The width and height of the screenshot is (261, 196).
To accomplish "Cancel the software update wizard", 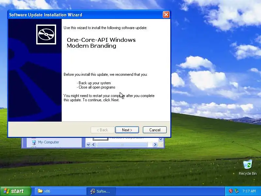I will click(155, 130).
